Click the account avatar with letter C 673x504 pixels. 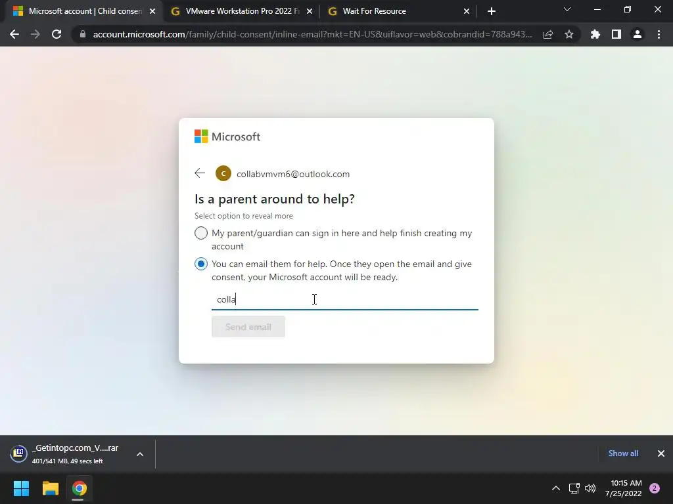[x=223, y=173]
